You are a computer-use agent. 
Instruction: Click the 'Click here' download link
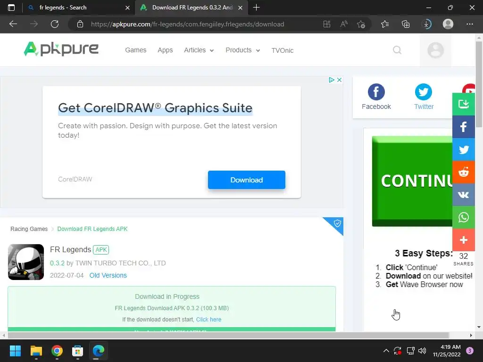pyautogui.click(x=208, y=320)
